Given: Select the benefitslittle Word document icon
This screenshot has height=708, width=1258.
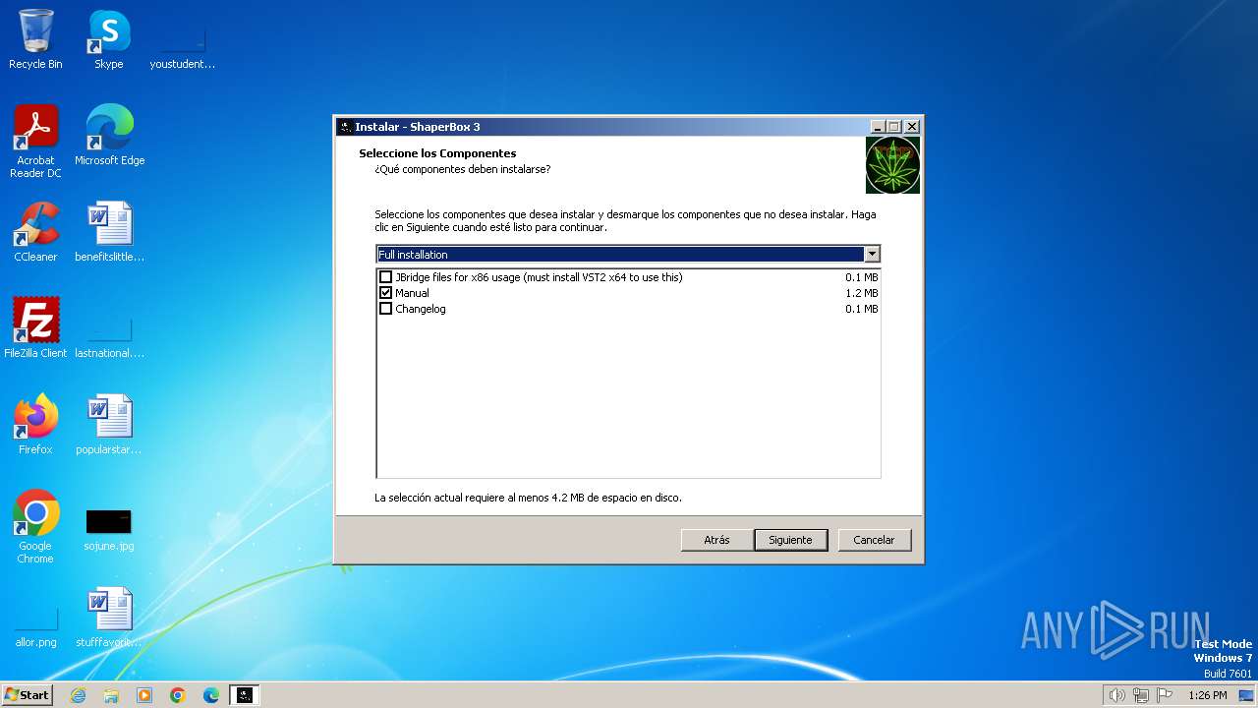Looking at the screenshot, I should click(x=109, y=232).
